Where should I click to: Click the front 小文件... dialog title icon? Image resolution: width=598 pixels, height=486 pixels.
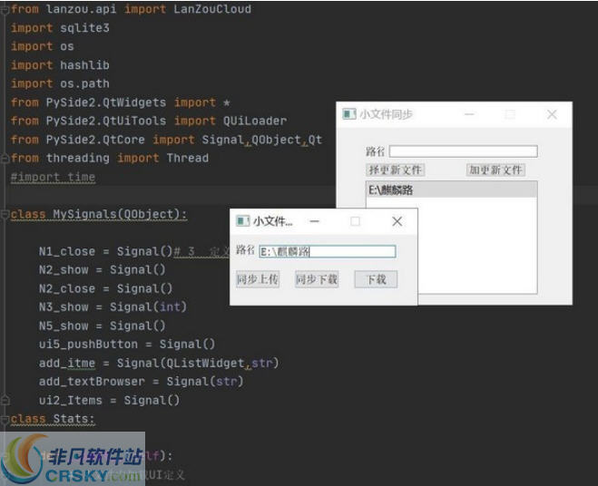tap(242, 221)
